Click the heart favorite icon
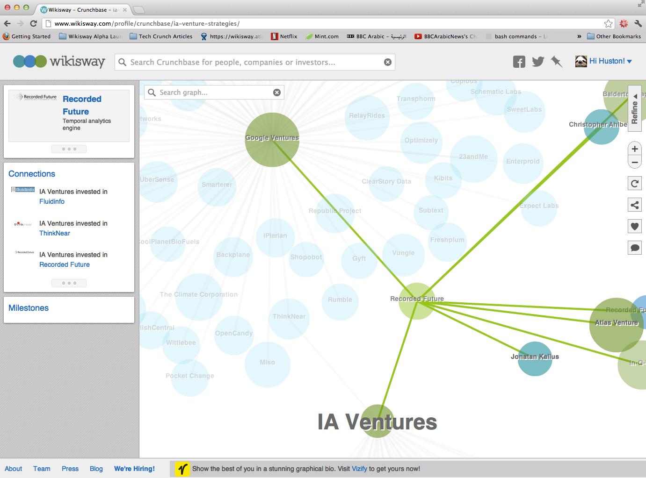This screenshot has width=646, height=478. point(635,227)
